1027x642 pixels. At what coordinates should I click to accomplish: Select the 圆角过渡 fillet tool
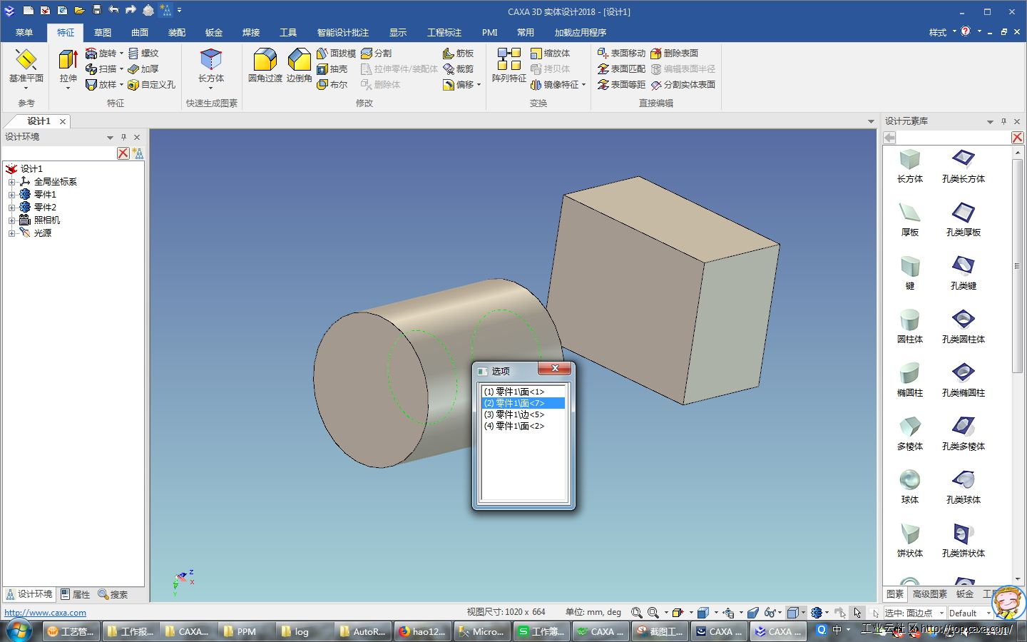pyautogui.click(x=265, y=66)
